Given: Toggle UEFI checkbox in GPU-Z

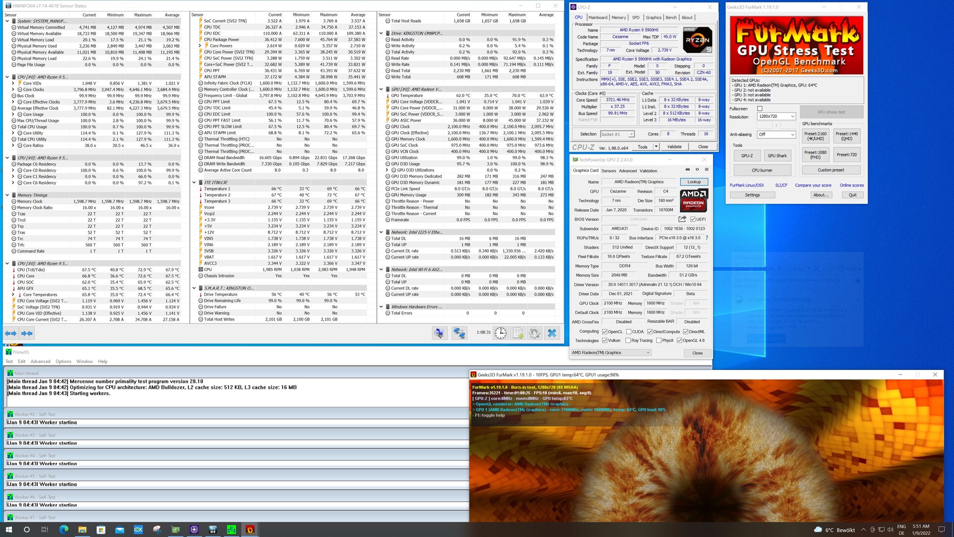Looking at the screenshot, I should pos(693,219).
